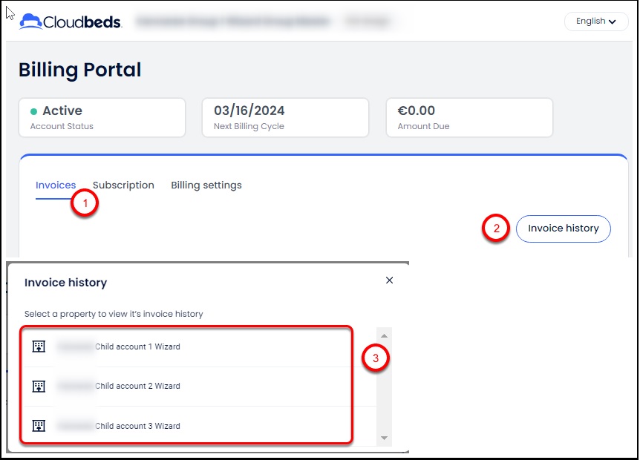Viewport: 640px width, 460px height.
Task: Click building icon for Child account 1
Action: point(39,346)
